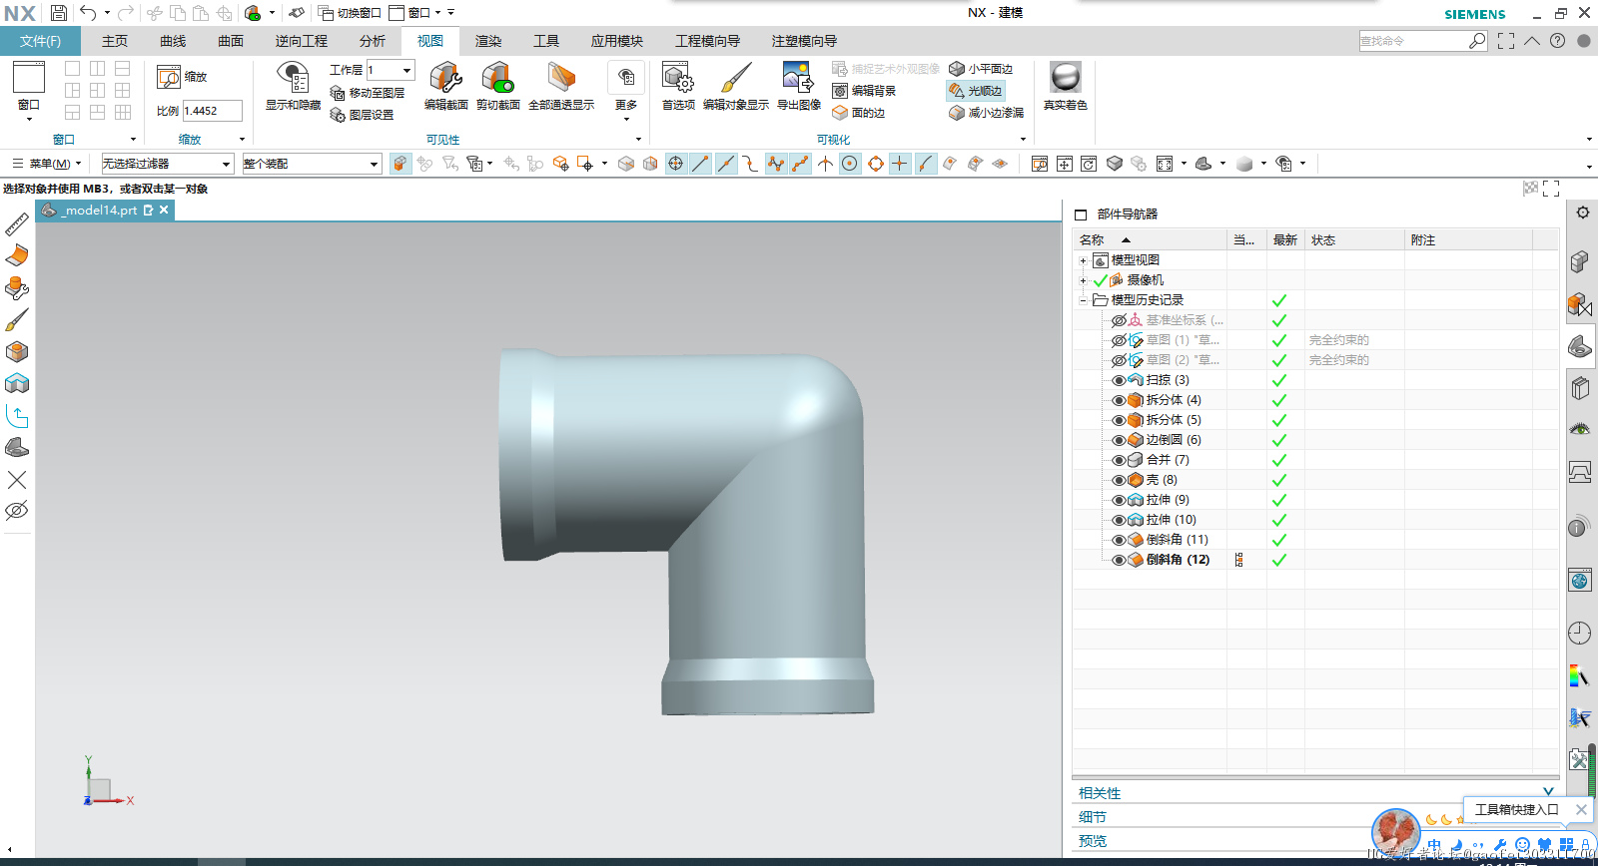The height and width of the screenshot is (866, 1598).
Task: Collapse the 模型历史记录 tree node
Action: pyautogui.click(x=1083, y=300)
